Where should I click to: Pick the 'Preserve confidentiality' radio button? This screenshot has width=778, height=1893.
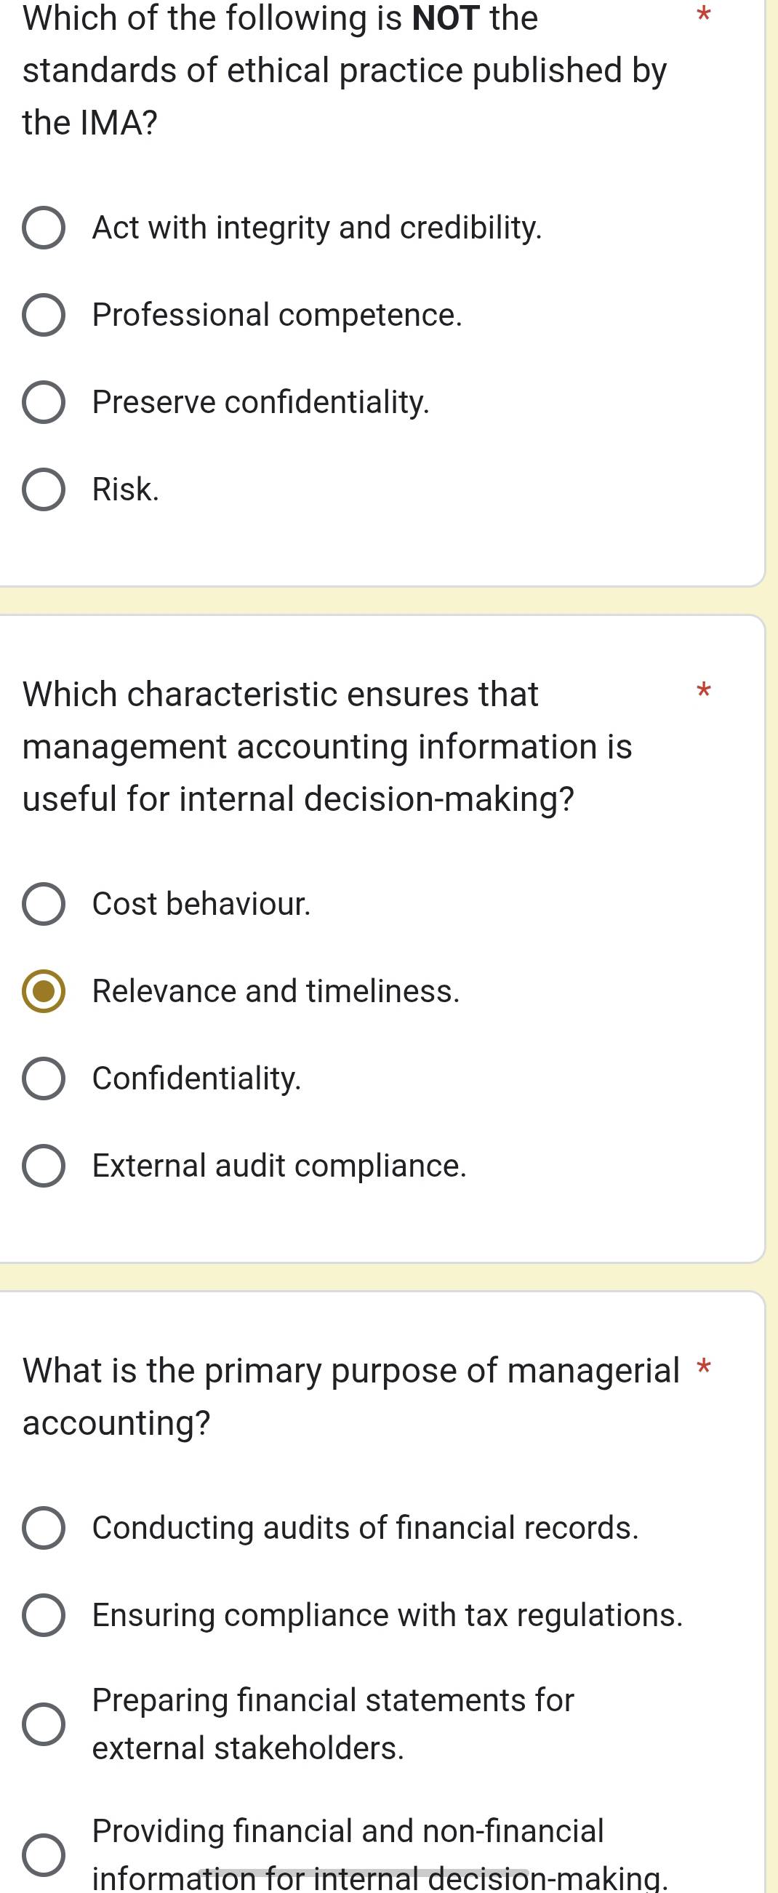pos(44,403)
